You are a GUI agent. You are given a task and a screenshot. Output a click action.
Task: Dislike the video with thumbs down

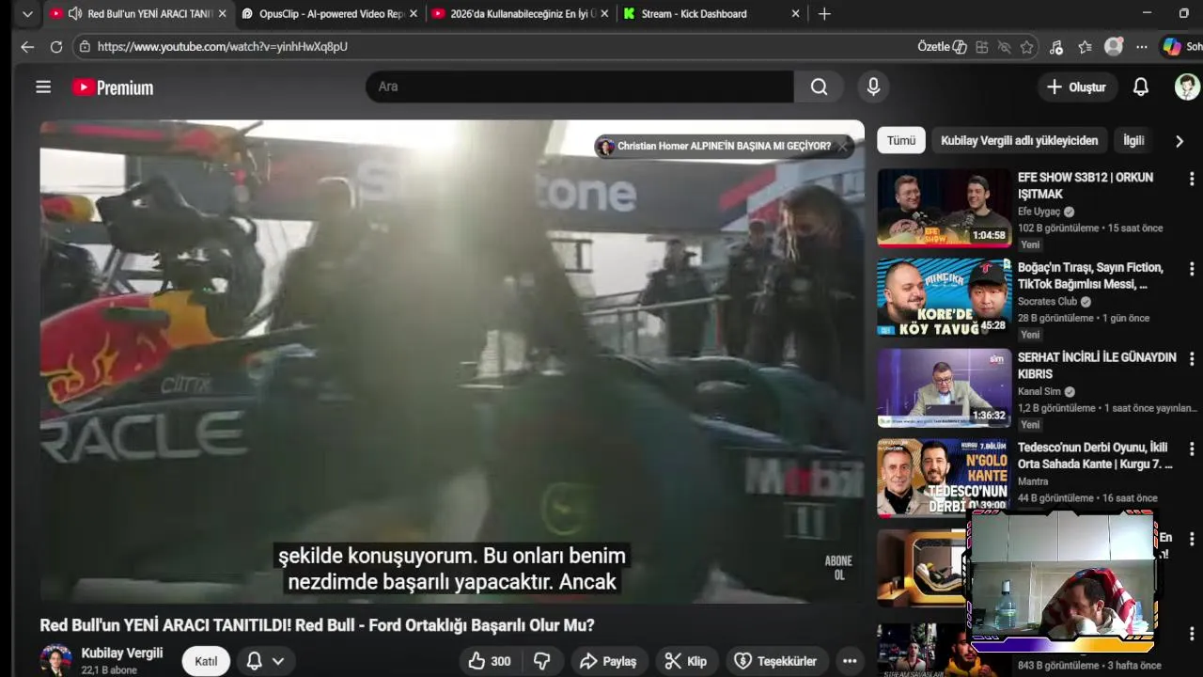coord(541,661)
